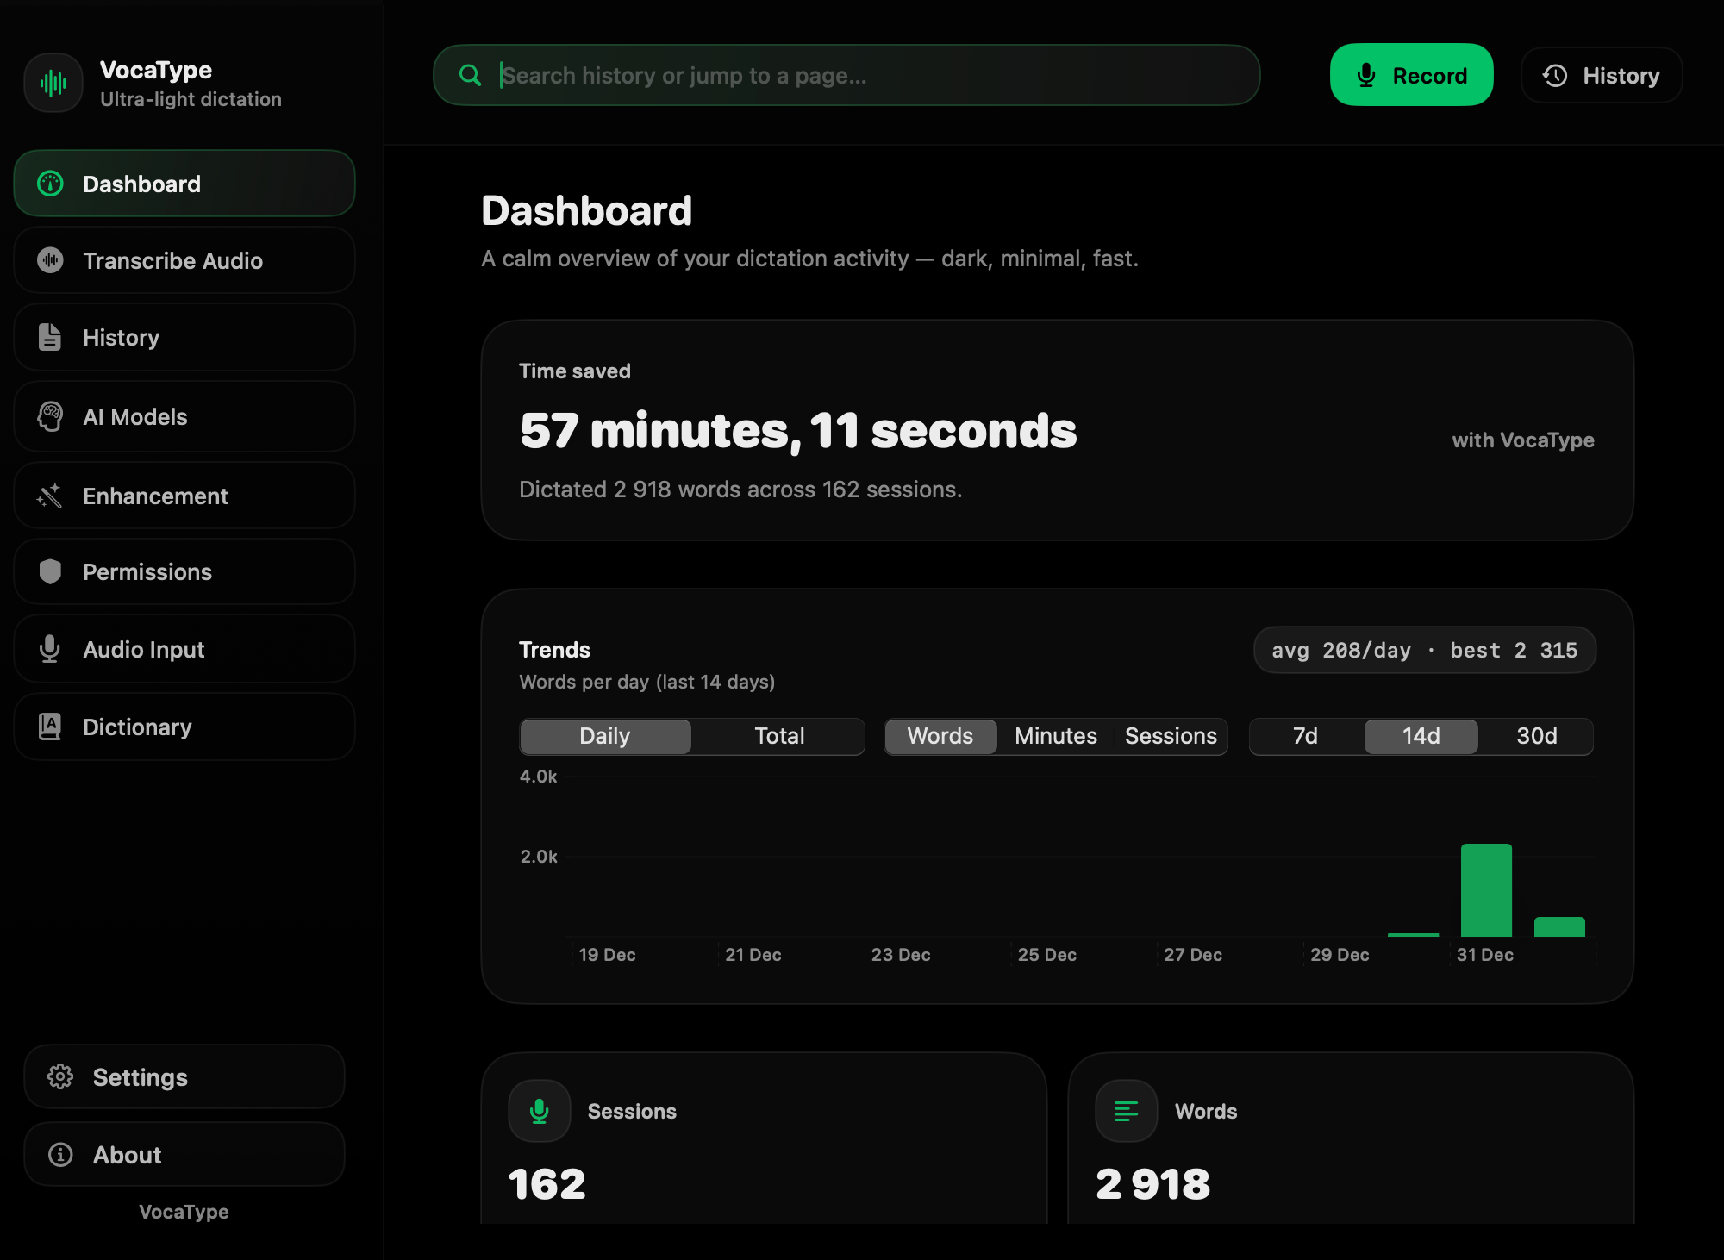Click the AI Models brain icon
Viewport: 1724px width, 1260px height.
(x=51, y=417)
